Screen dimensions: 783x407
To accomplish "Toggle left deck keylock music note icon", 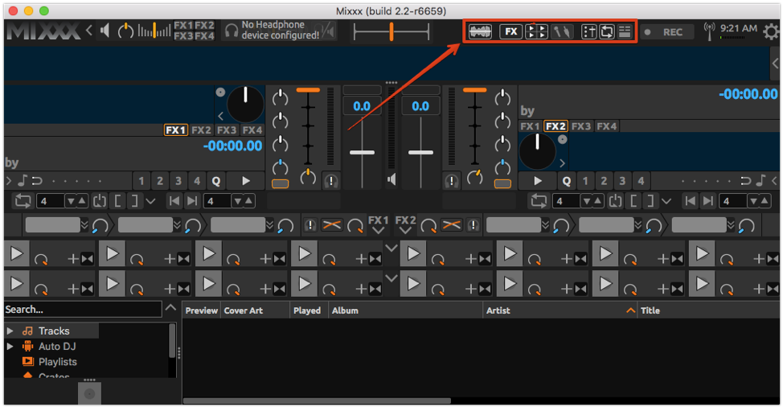I will [23, 180].
